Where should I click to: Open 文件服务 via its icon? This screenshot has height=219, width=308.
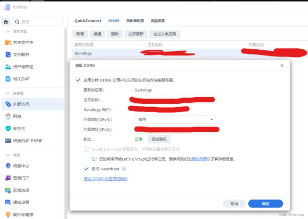(x=8, y=55)
